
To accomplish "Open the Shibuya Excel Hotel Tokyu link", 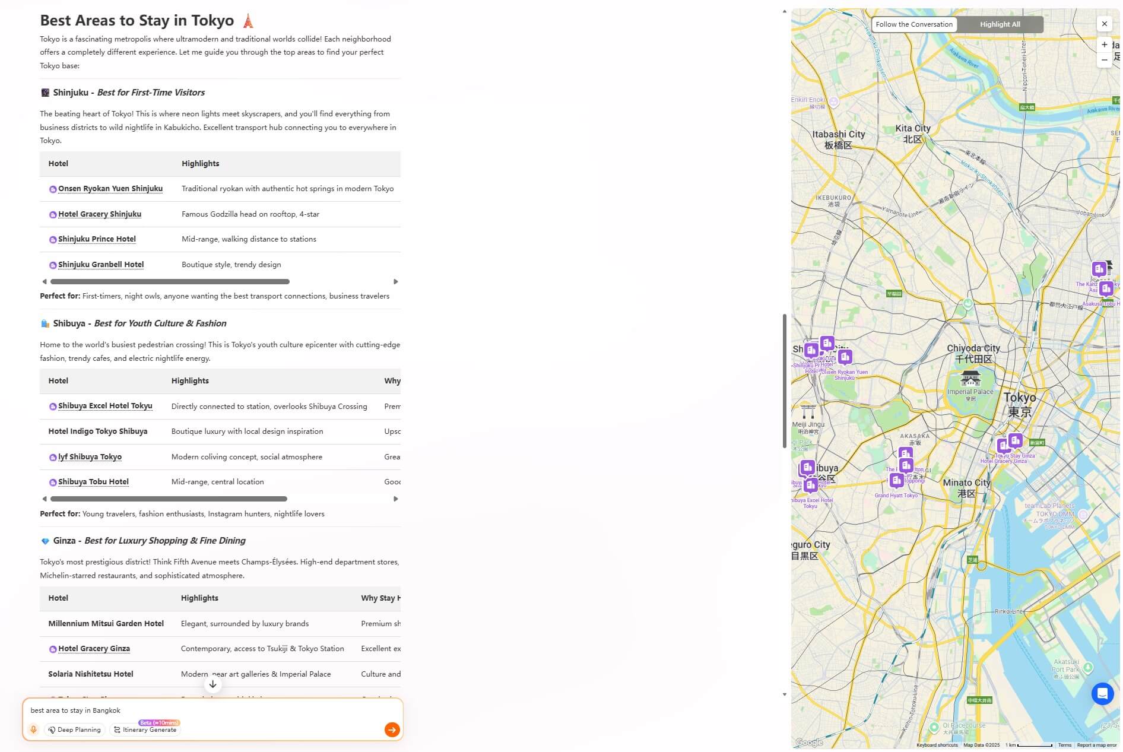I will 104,406.
